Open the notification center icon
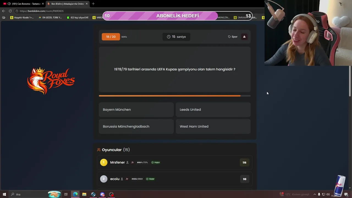 [x=346, y=194]
